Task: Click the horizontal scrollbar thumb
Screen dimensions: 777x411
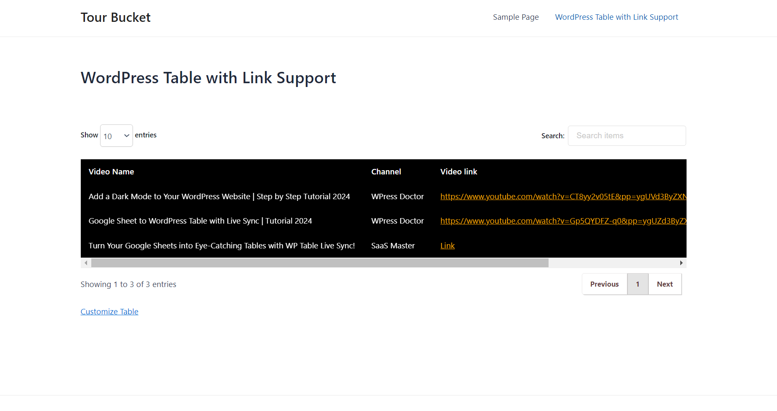Action: pos(320,263)
